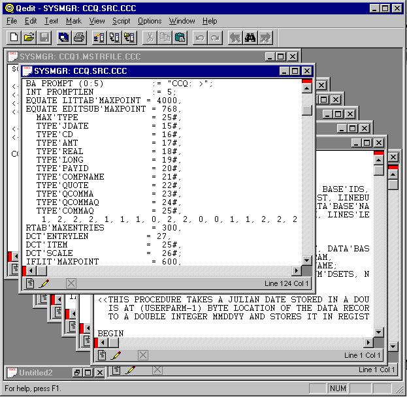This screenshot has width=407, height=397.
Task: Click the Undo arrow icon
Action: 200,38
